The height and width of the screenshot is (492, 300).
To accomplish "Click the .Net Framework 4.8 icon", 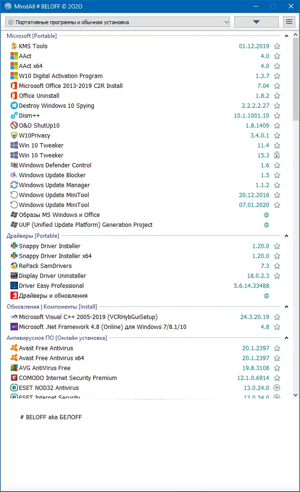I will 14,327.
